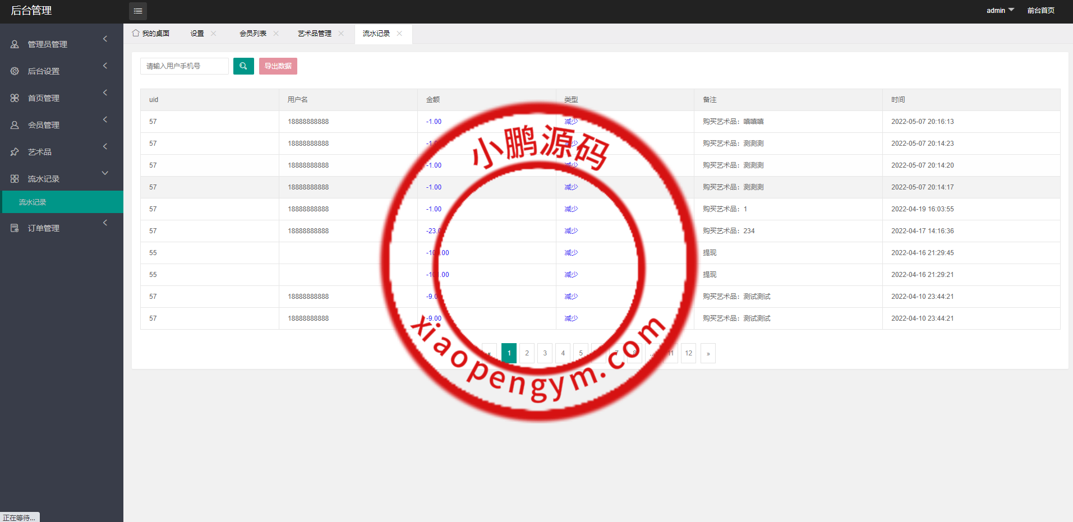The width and height of the screenshot is (1073, 522).
Task: Click the phone number search field
Action: coord(185,66)
